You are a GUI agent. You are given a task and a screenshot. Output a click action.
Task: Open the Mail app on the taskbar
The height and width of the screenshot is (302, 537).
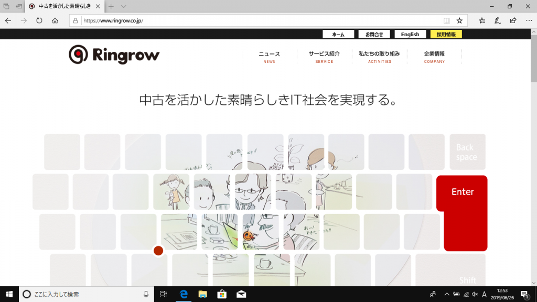[x=240, y=295]
